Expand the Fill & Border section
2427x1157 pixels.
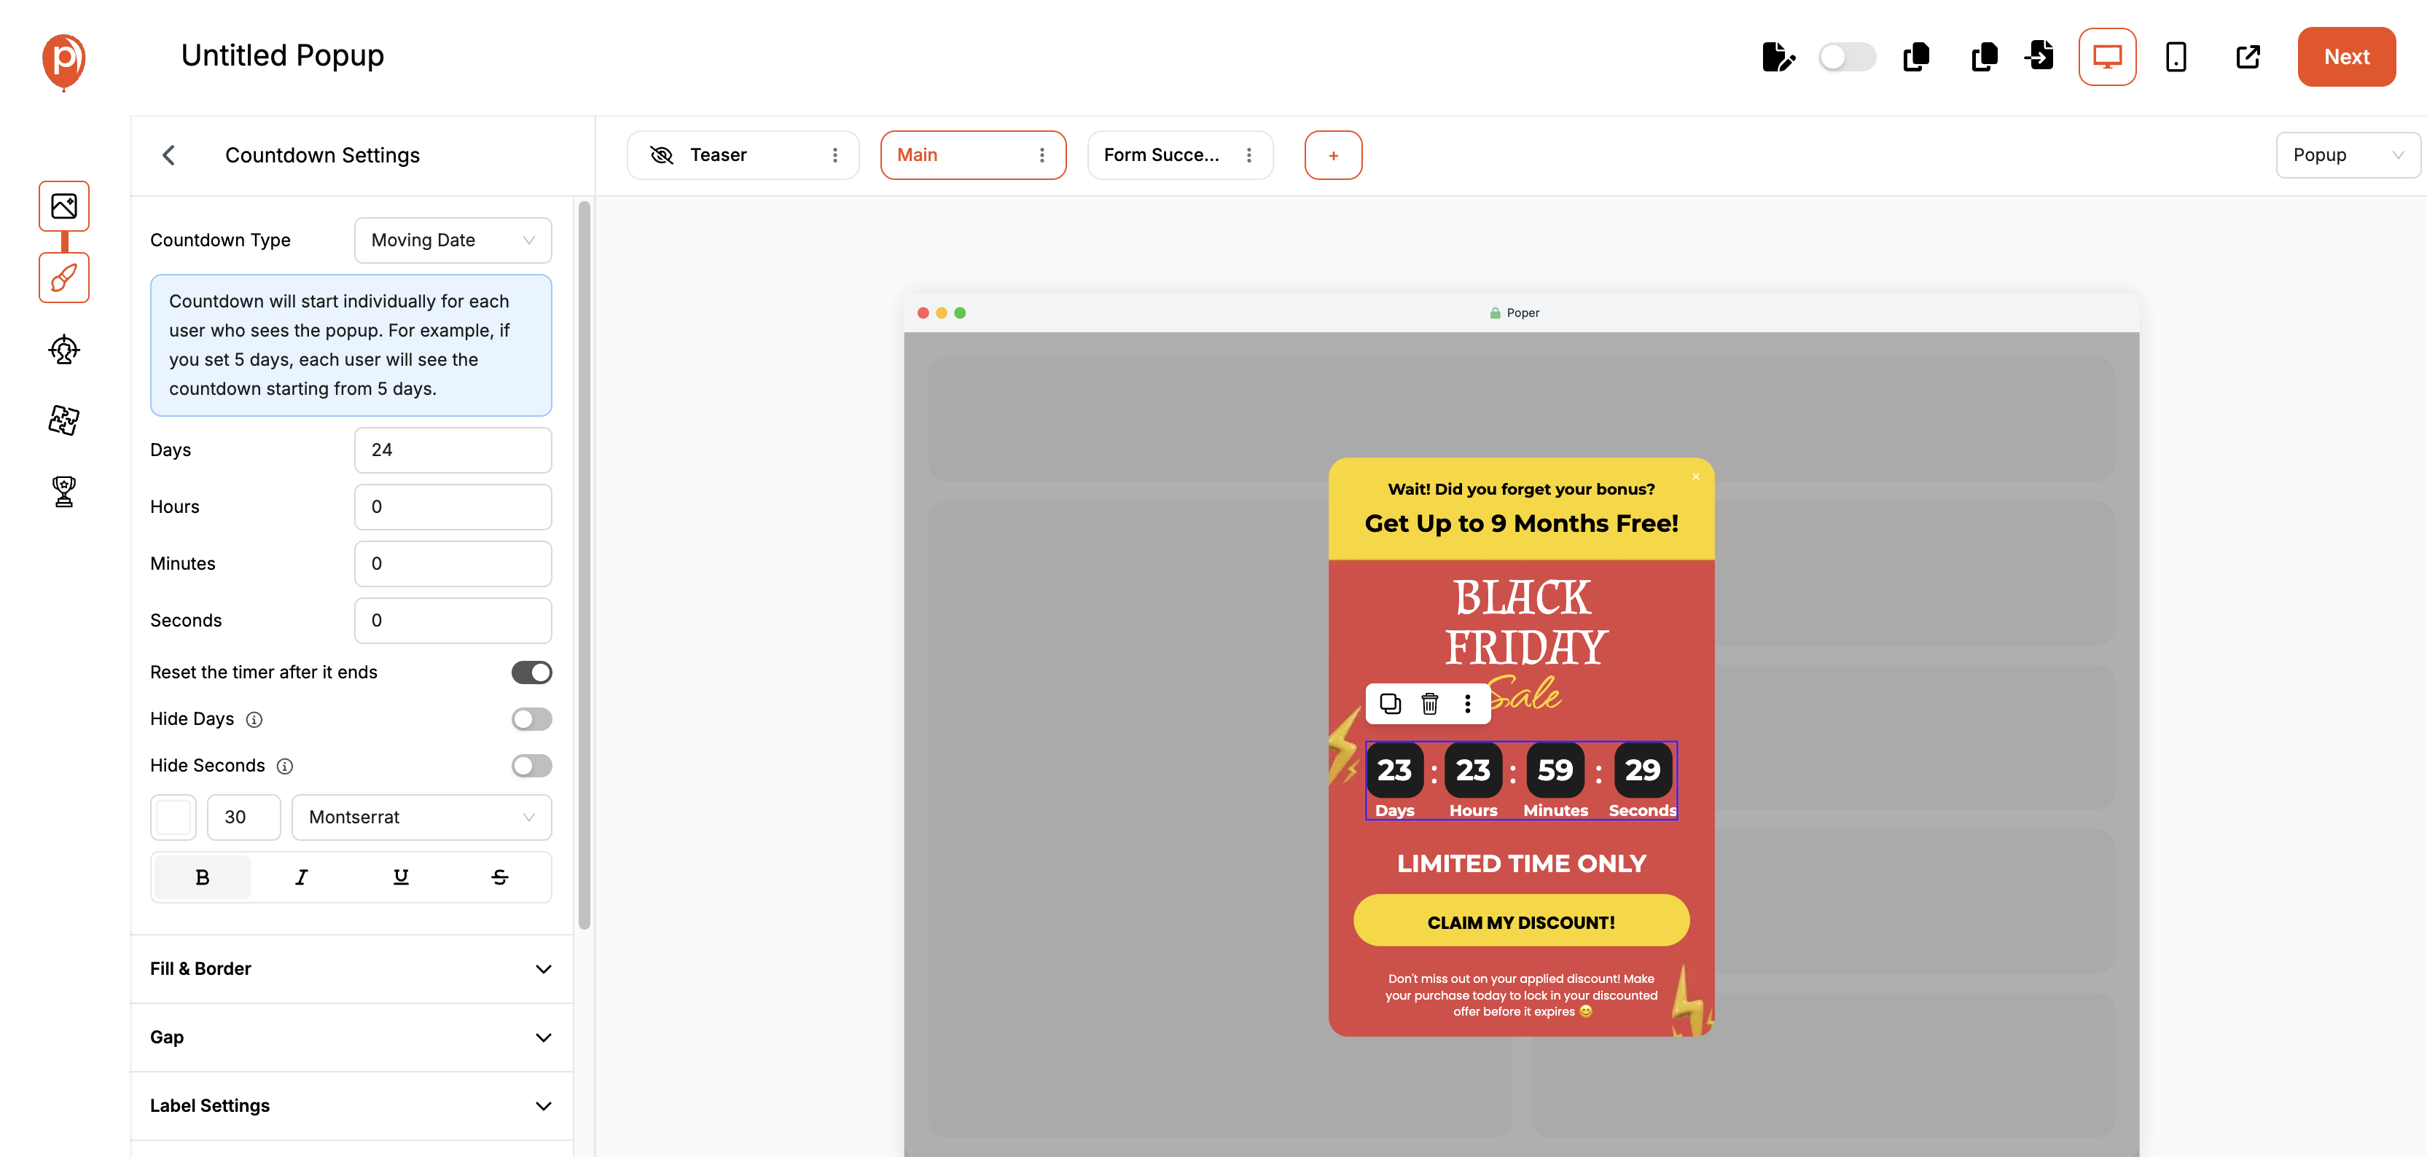pos(351,968)
